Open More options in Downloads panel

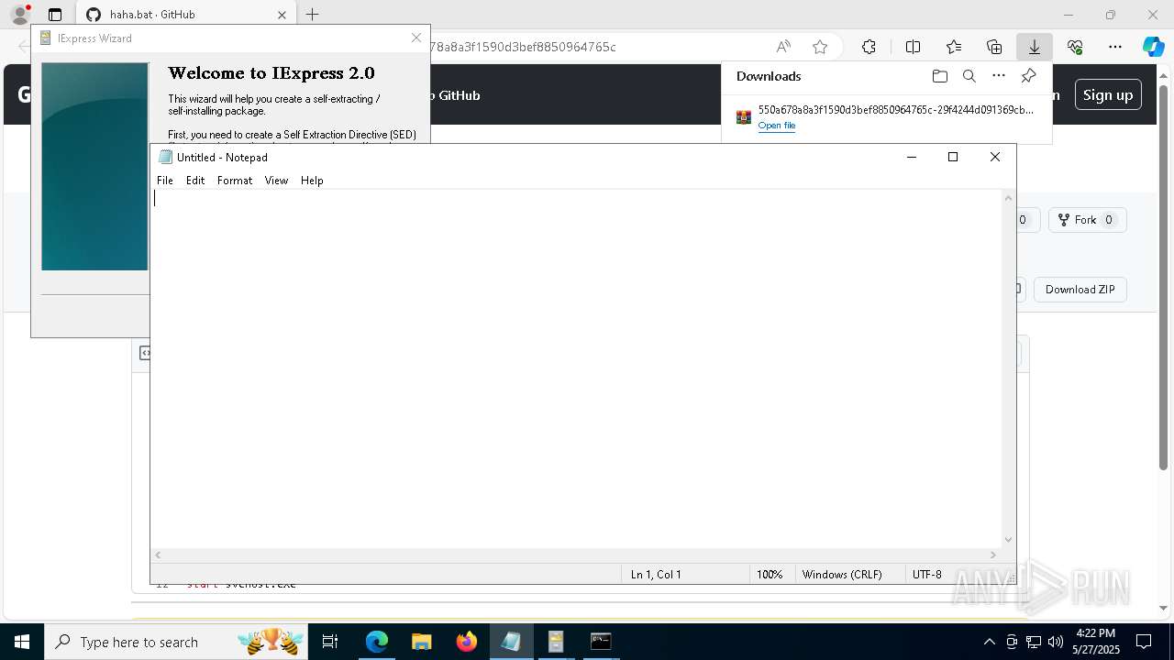click(x=999, y=76)
